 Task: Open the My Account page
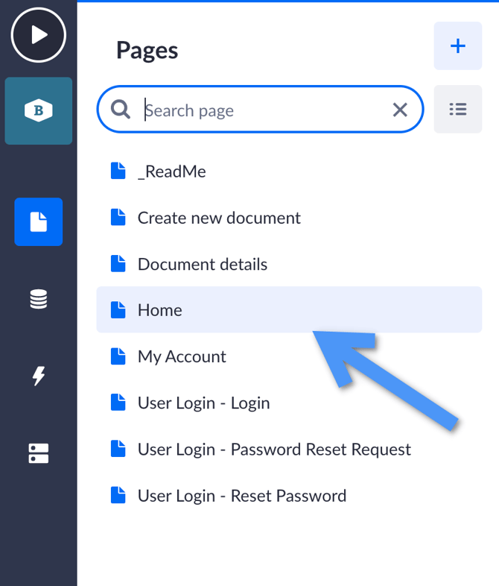[x=182, y=356]
